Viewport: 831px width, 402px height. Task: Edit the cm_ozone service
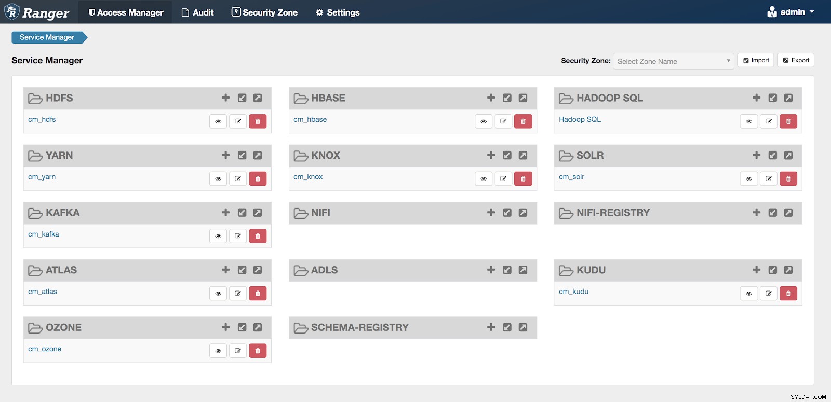pyautogui.click(x=238, y=351)
